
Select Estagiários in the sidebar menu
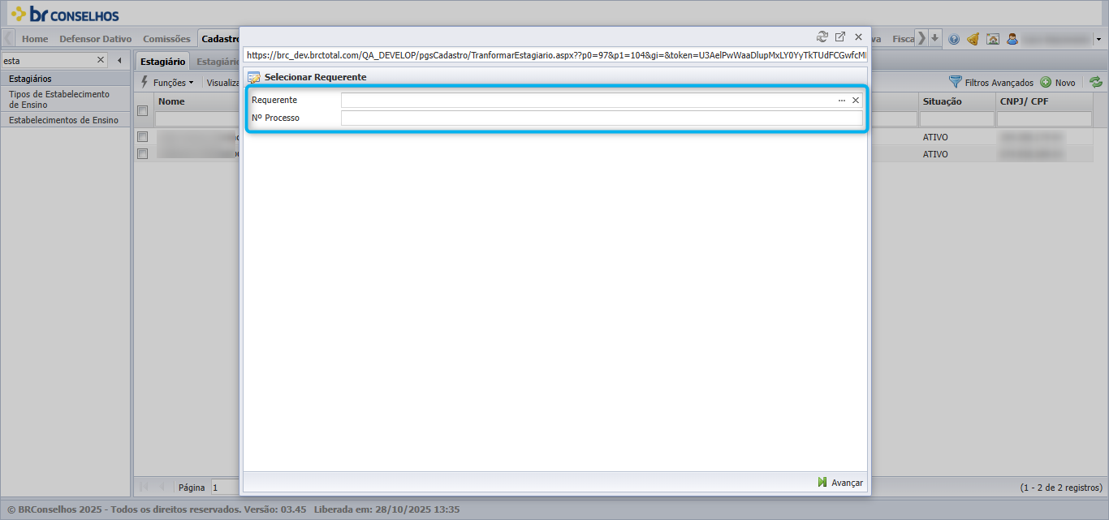pyautogui.click(x=65, y=79)
